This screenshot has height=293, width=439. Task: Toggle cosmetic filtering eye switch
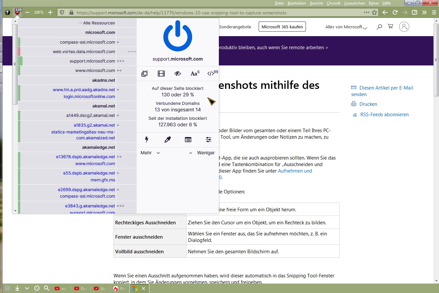click(x=178, y=74)
